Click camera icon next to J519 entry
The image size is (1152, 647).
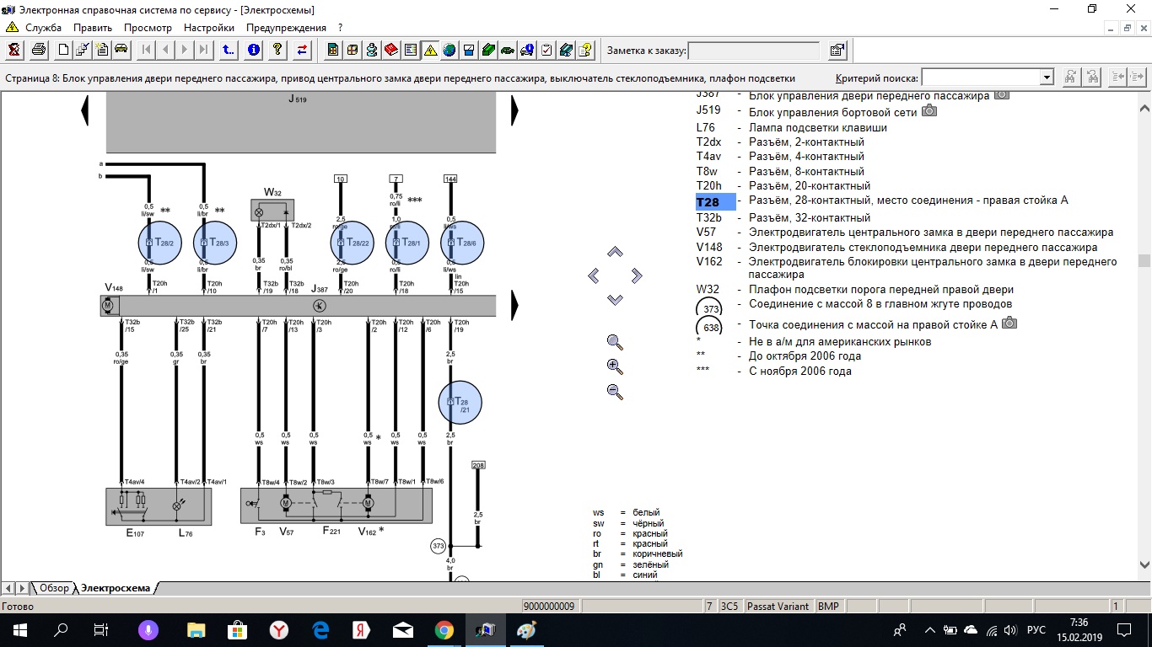pos(929,110)
